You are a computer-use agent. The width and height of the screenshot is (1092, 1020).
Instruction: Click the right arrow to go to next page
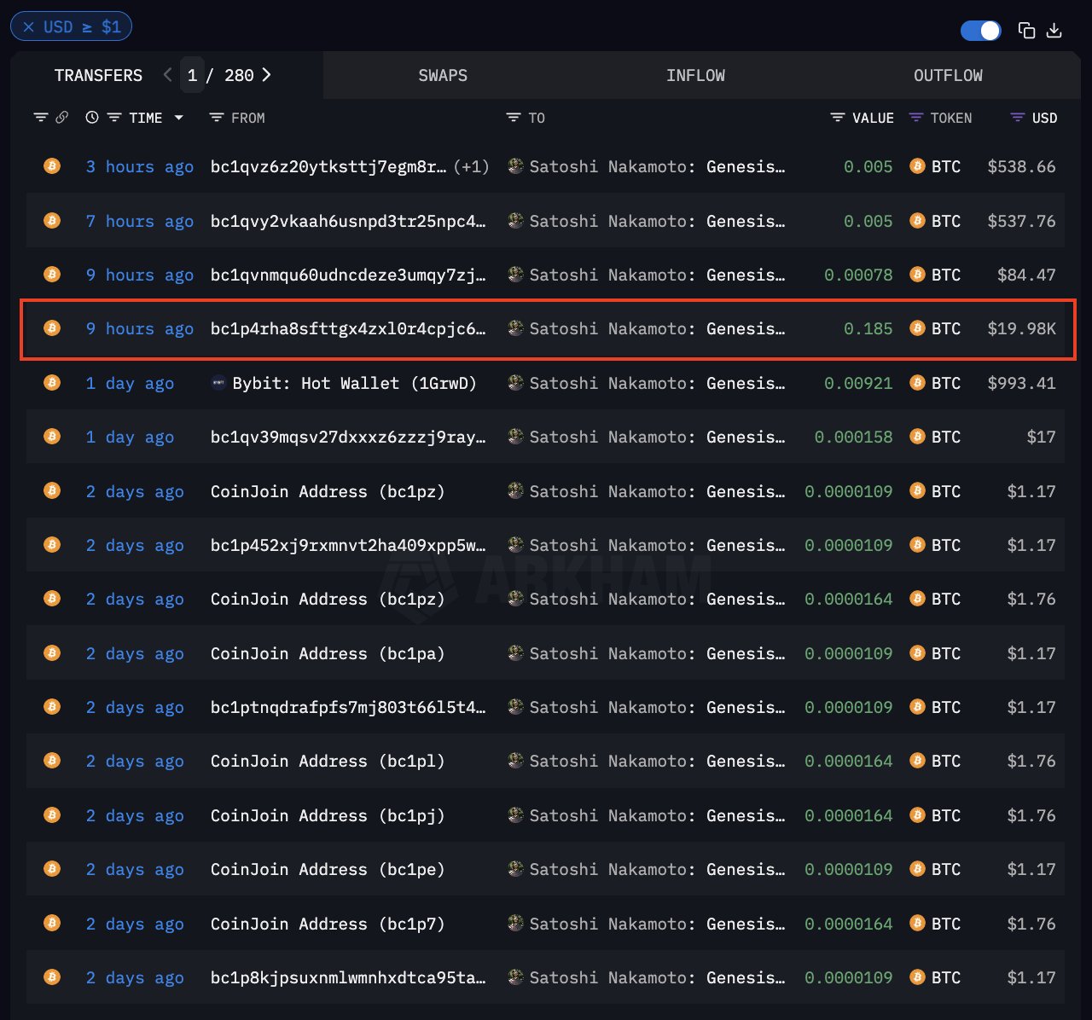pyautogui.click(x=267, y=75)
